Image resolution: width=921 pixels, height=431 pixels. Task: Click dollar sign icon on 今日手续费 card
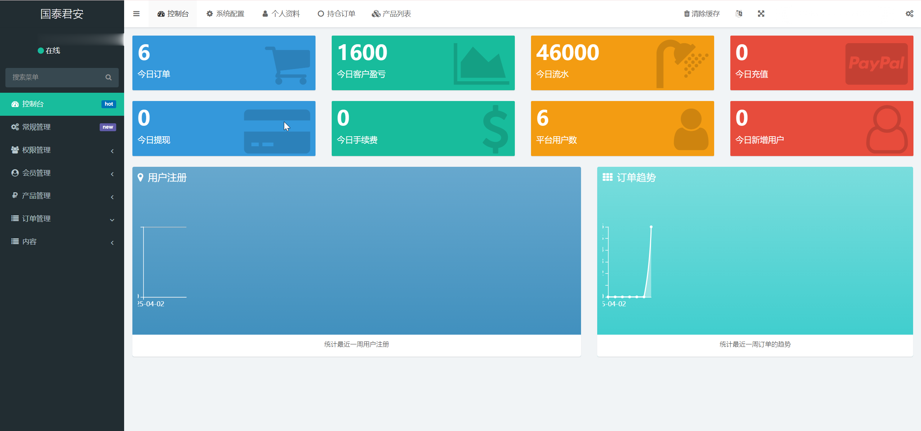[495, 129]
